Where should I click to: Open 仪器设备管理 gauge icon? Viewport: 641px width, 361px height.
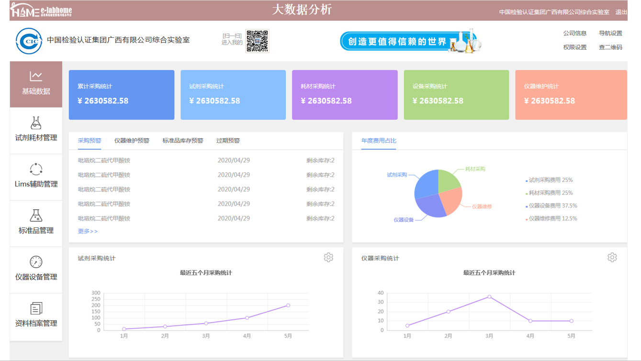coord(36,262)
